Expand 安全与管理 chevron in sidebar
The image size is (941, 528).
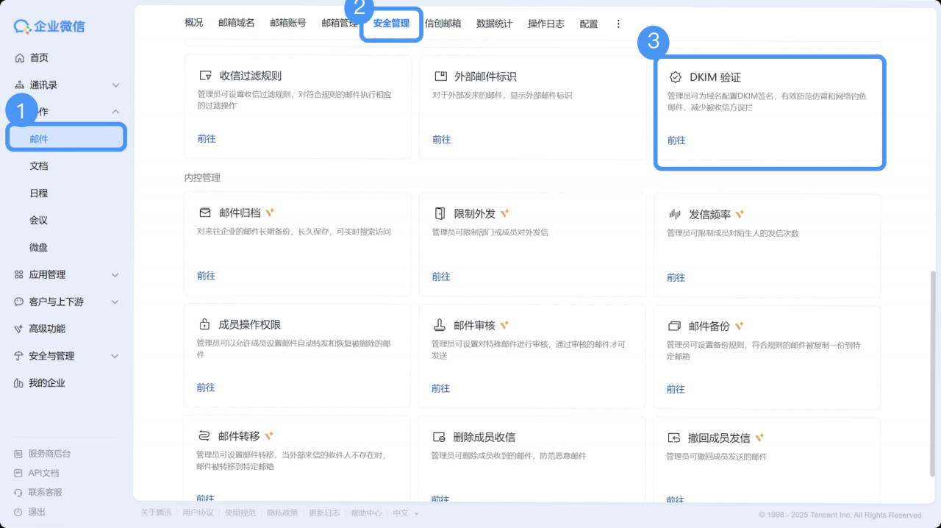115,356
